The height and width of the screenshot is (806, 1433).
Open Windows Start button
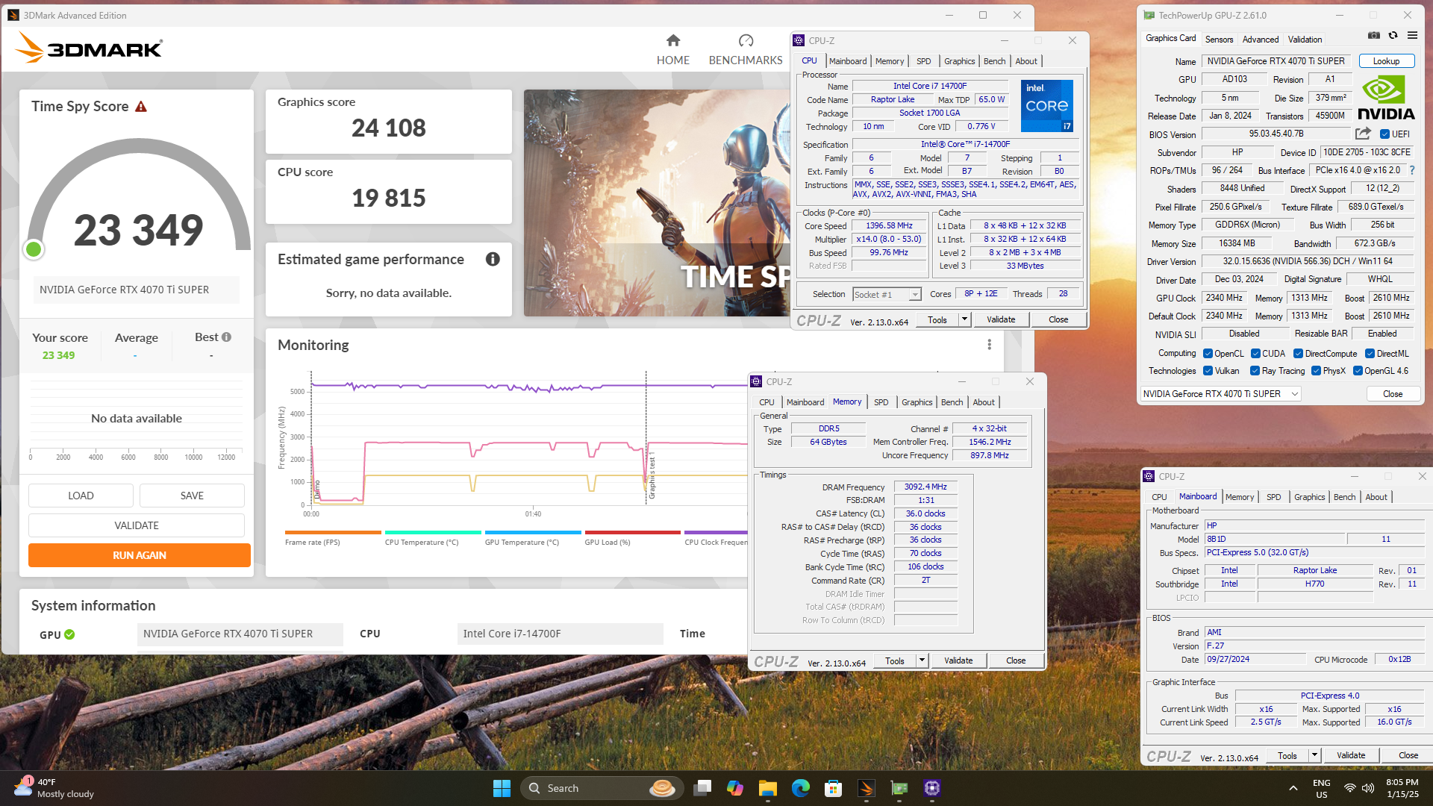pos(502,788)
